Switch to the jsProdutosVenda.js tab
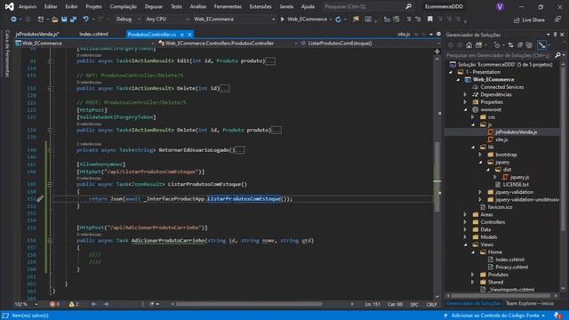This screenshot has height=320, width=569. (x=37, y=34)
